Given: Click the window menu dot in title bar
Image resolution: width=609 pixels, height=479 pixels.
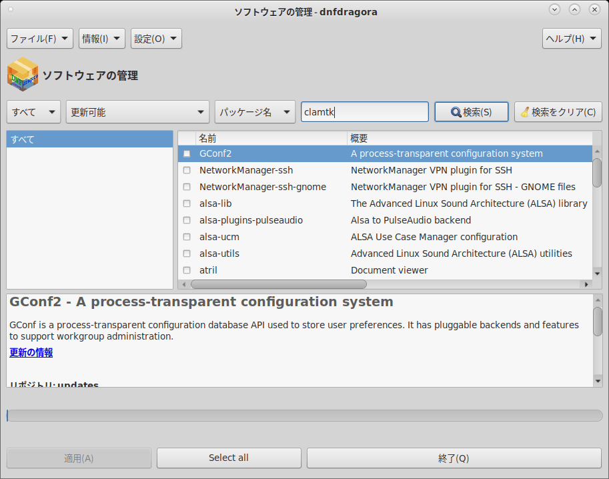Looking at the screenshot, I should click(11, 9).
